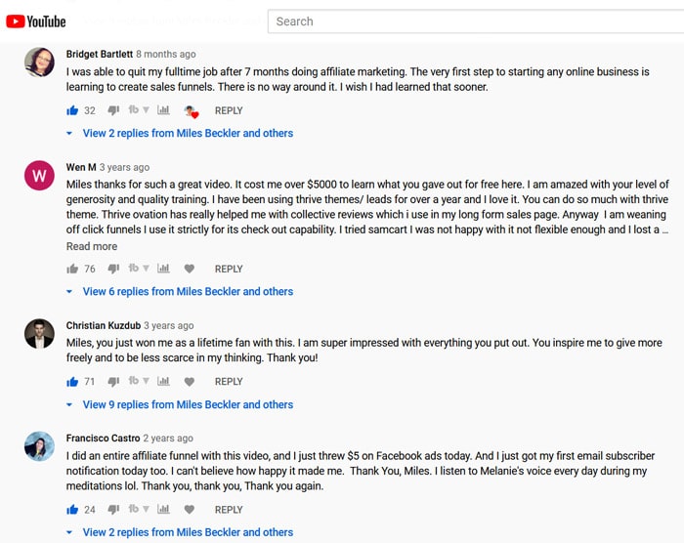The height and width of the screenshot is (543, 684).
Task: Heart Francisco Castro's comment
Action: click(189, 509)
